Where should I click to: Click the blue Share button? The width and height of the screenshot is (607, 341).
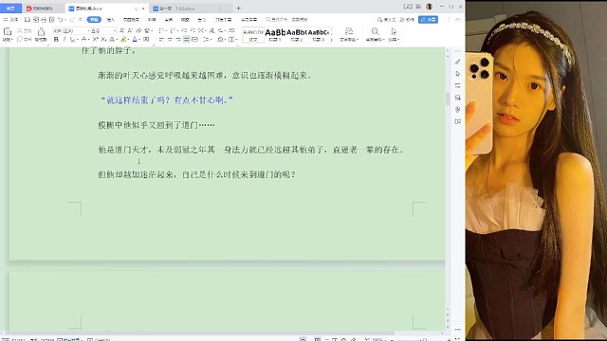click(428, 19)
